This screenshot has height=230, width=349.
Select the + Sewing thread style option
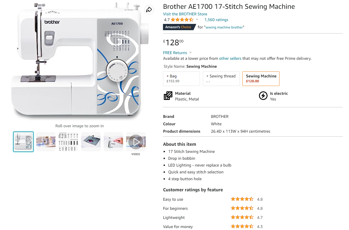pos(221,79)
